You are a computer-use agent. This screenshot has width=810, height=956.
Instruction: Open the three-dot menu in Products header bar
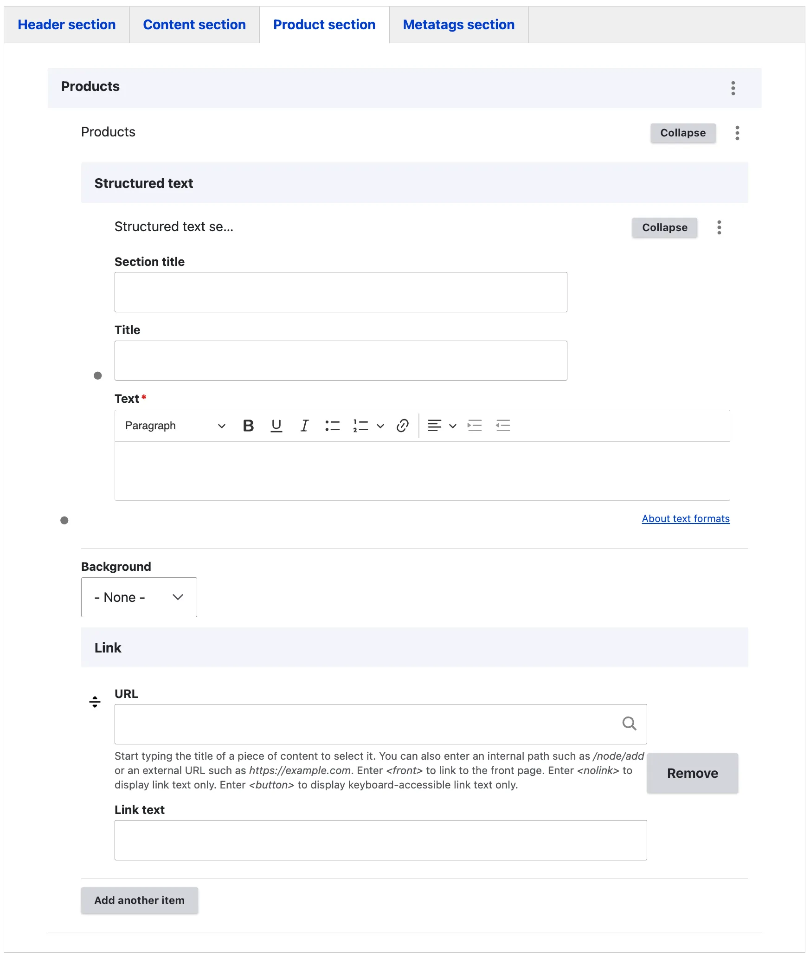[x=733, y=88]
